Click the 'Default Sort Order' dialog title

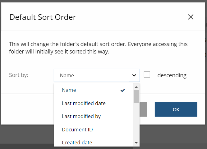click(x=43, y=17)
